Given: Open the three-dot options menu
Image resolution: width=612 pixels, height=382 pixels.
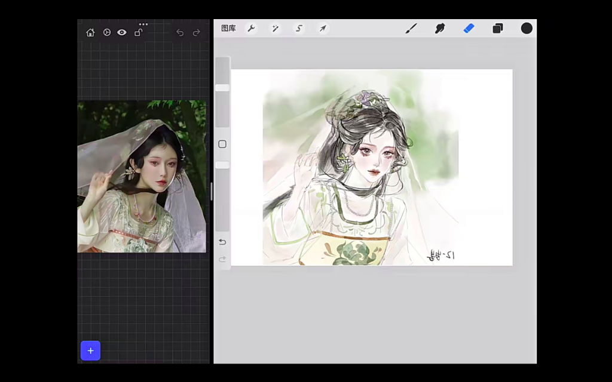Looking at the screenshot, I should [143, 24].
